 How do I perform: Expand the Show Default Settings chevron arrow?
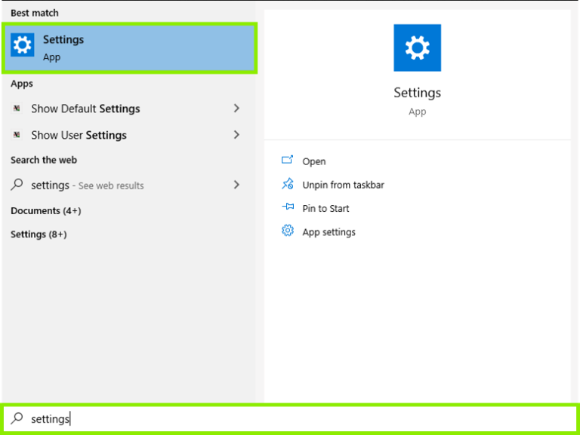coord(236,109)
